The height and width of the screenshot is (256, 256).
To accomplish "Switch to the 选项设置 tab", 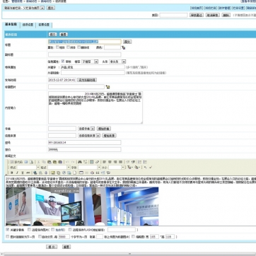I will pyautogui.click(x=28, y=25).
